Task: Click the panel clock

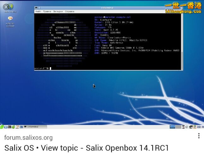Action: click(x=201, y=127)
